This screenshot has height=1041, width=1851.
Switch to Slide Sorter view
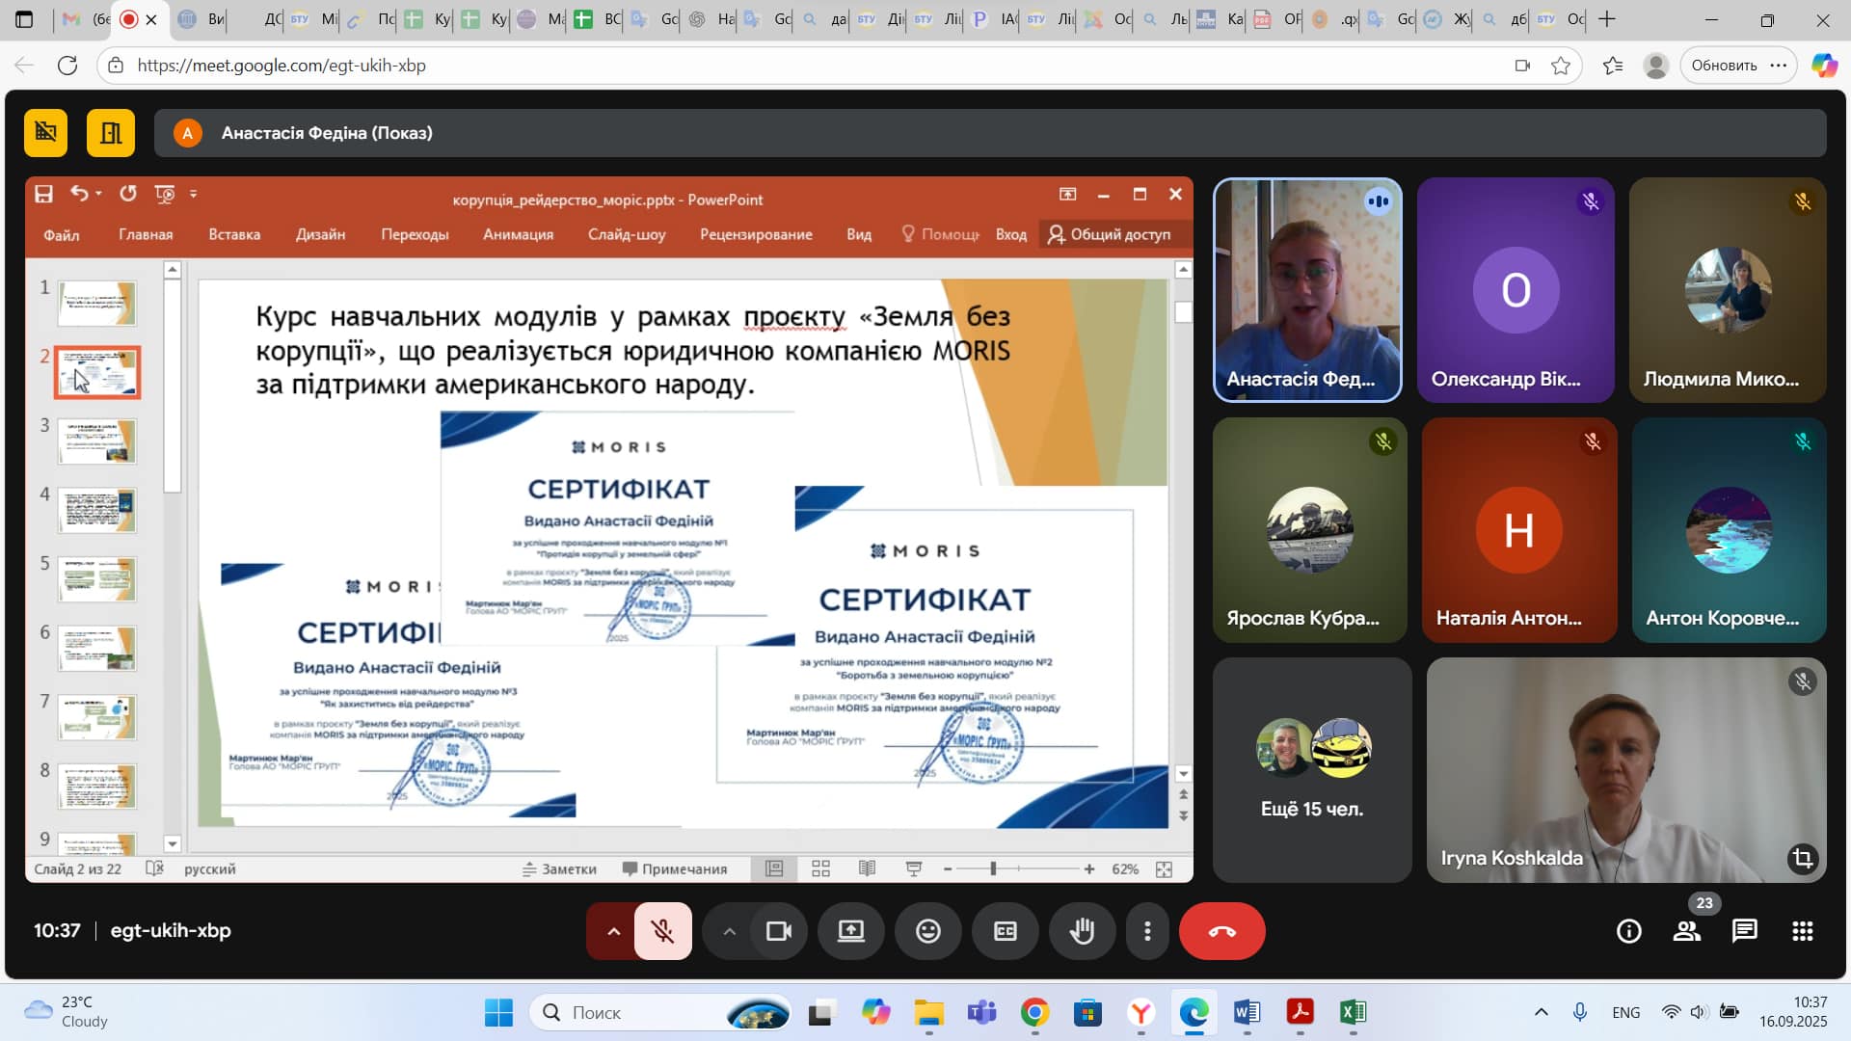coord(820,868)
